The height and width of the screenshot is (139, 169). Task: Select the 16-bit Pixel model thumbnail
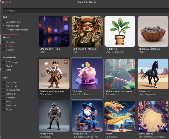point(120,31)
